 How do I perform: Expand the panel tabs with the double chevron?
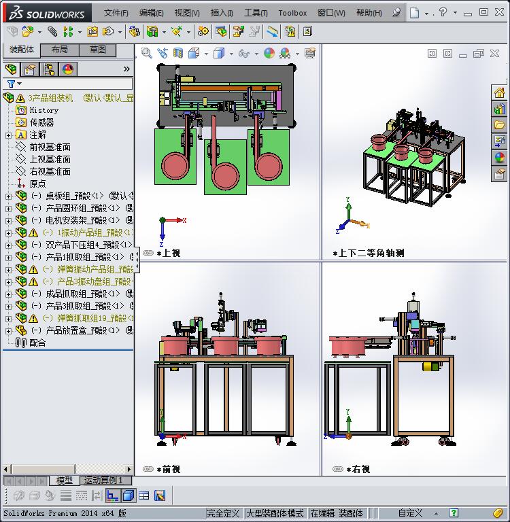point(126,69)
